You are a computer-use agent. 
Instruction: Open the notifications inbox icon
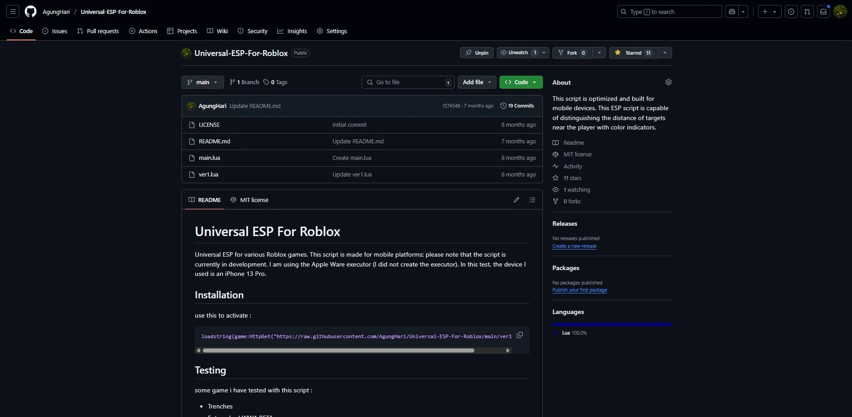pos(823,12)
